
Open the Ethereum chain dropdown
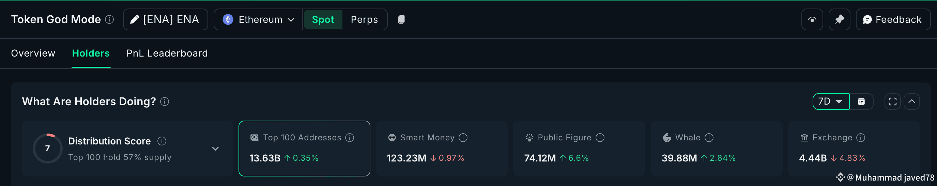[258, 19]
